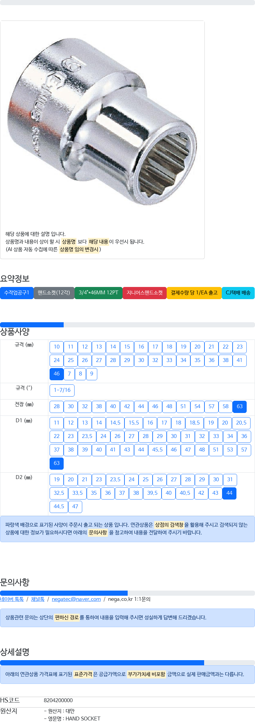The image size is (255, 723).
Task: Click the 핸드소켓(12각) tag
Action: [x=54, y=293]
